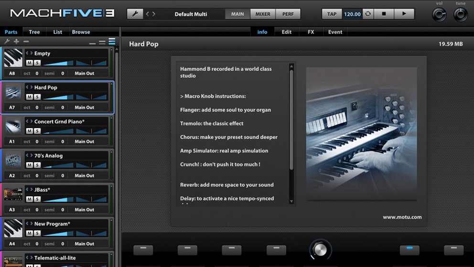Open the FX tab
474x267 pixels.
(311, 32)
